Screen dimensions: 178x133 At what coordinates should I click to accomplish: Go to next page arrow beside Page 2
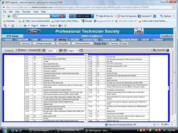(81, 50)
